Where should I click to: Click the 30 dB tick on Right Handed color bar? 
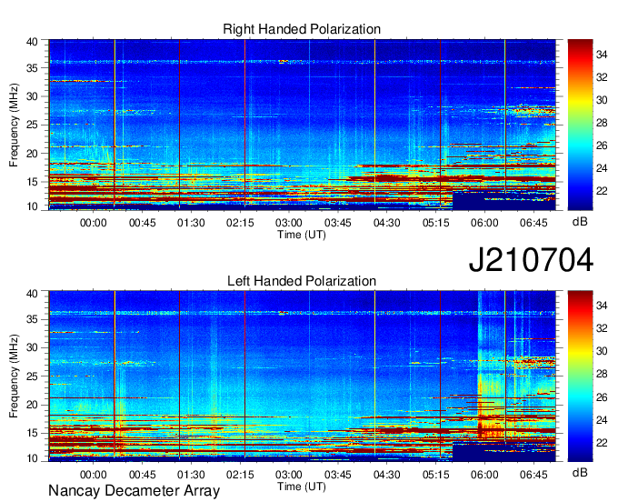coord(602,100)
